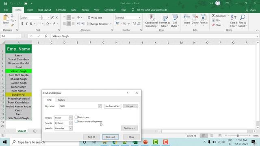
Task: Open the Look in Formulas dropdown
Action: point(70,128)
